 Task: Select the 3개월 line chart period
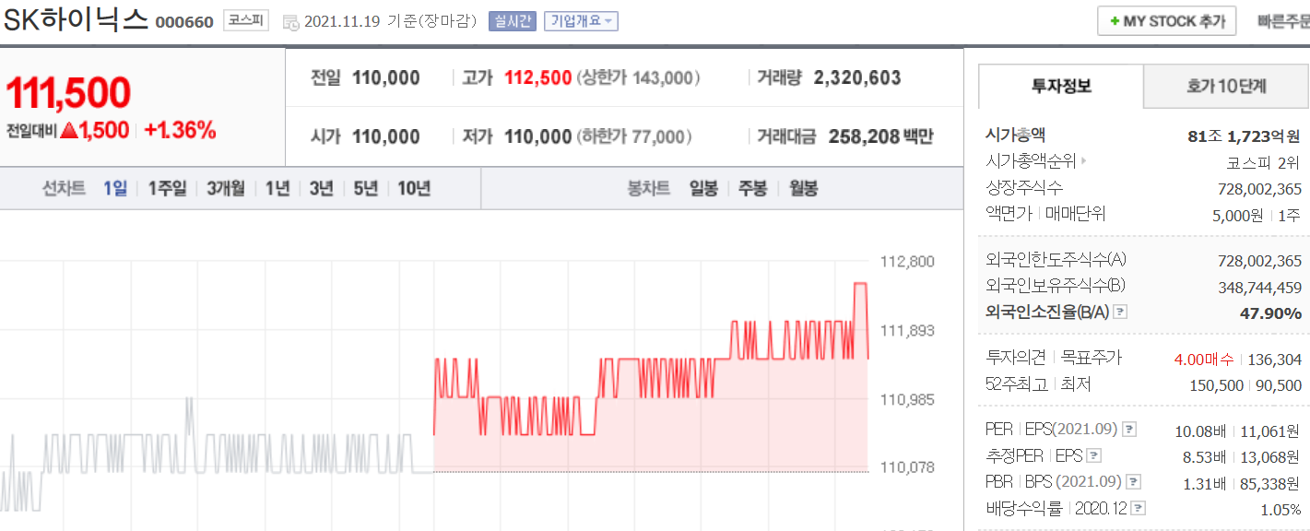pyautogui.click(x=226, y=189)
